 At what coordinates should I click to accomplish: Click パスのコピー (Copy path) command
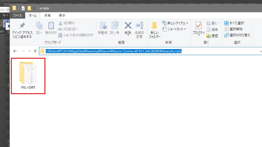coord(68,29)
